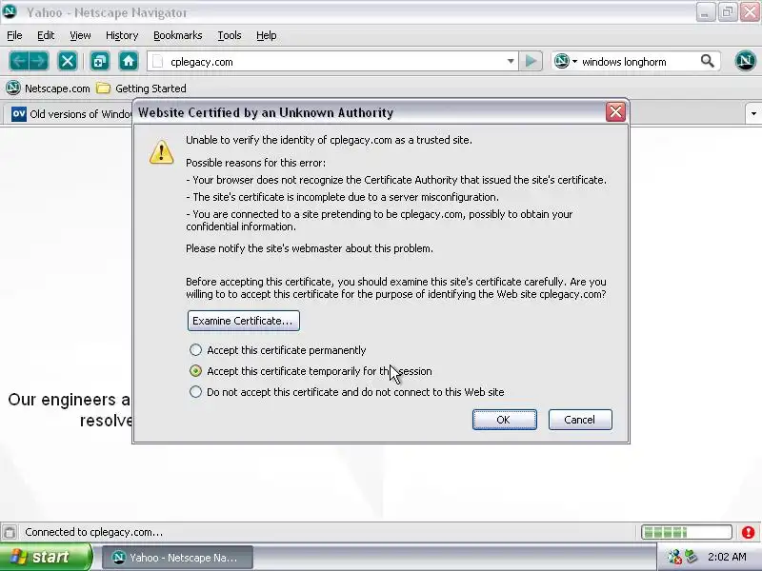Click the search magnifier icon
Image resolution: width=762 pixels, height=571 pixels.
707,61
